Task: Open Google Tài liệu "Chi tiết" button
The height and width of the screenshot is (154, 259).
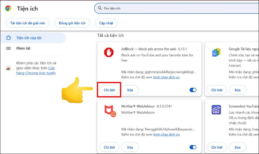Action: 217,90
